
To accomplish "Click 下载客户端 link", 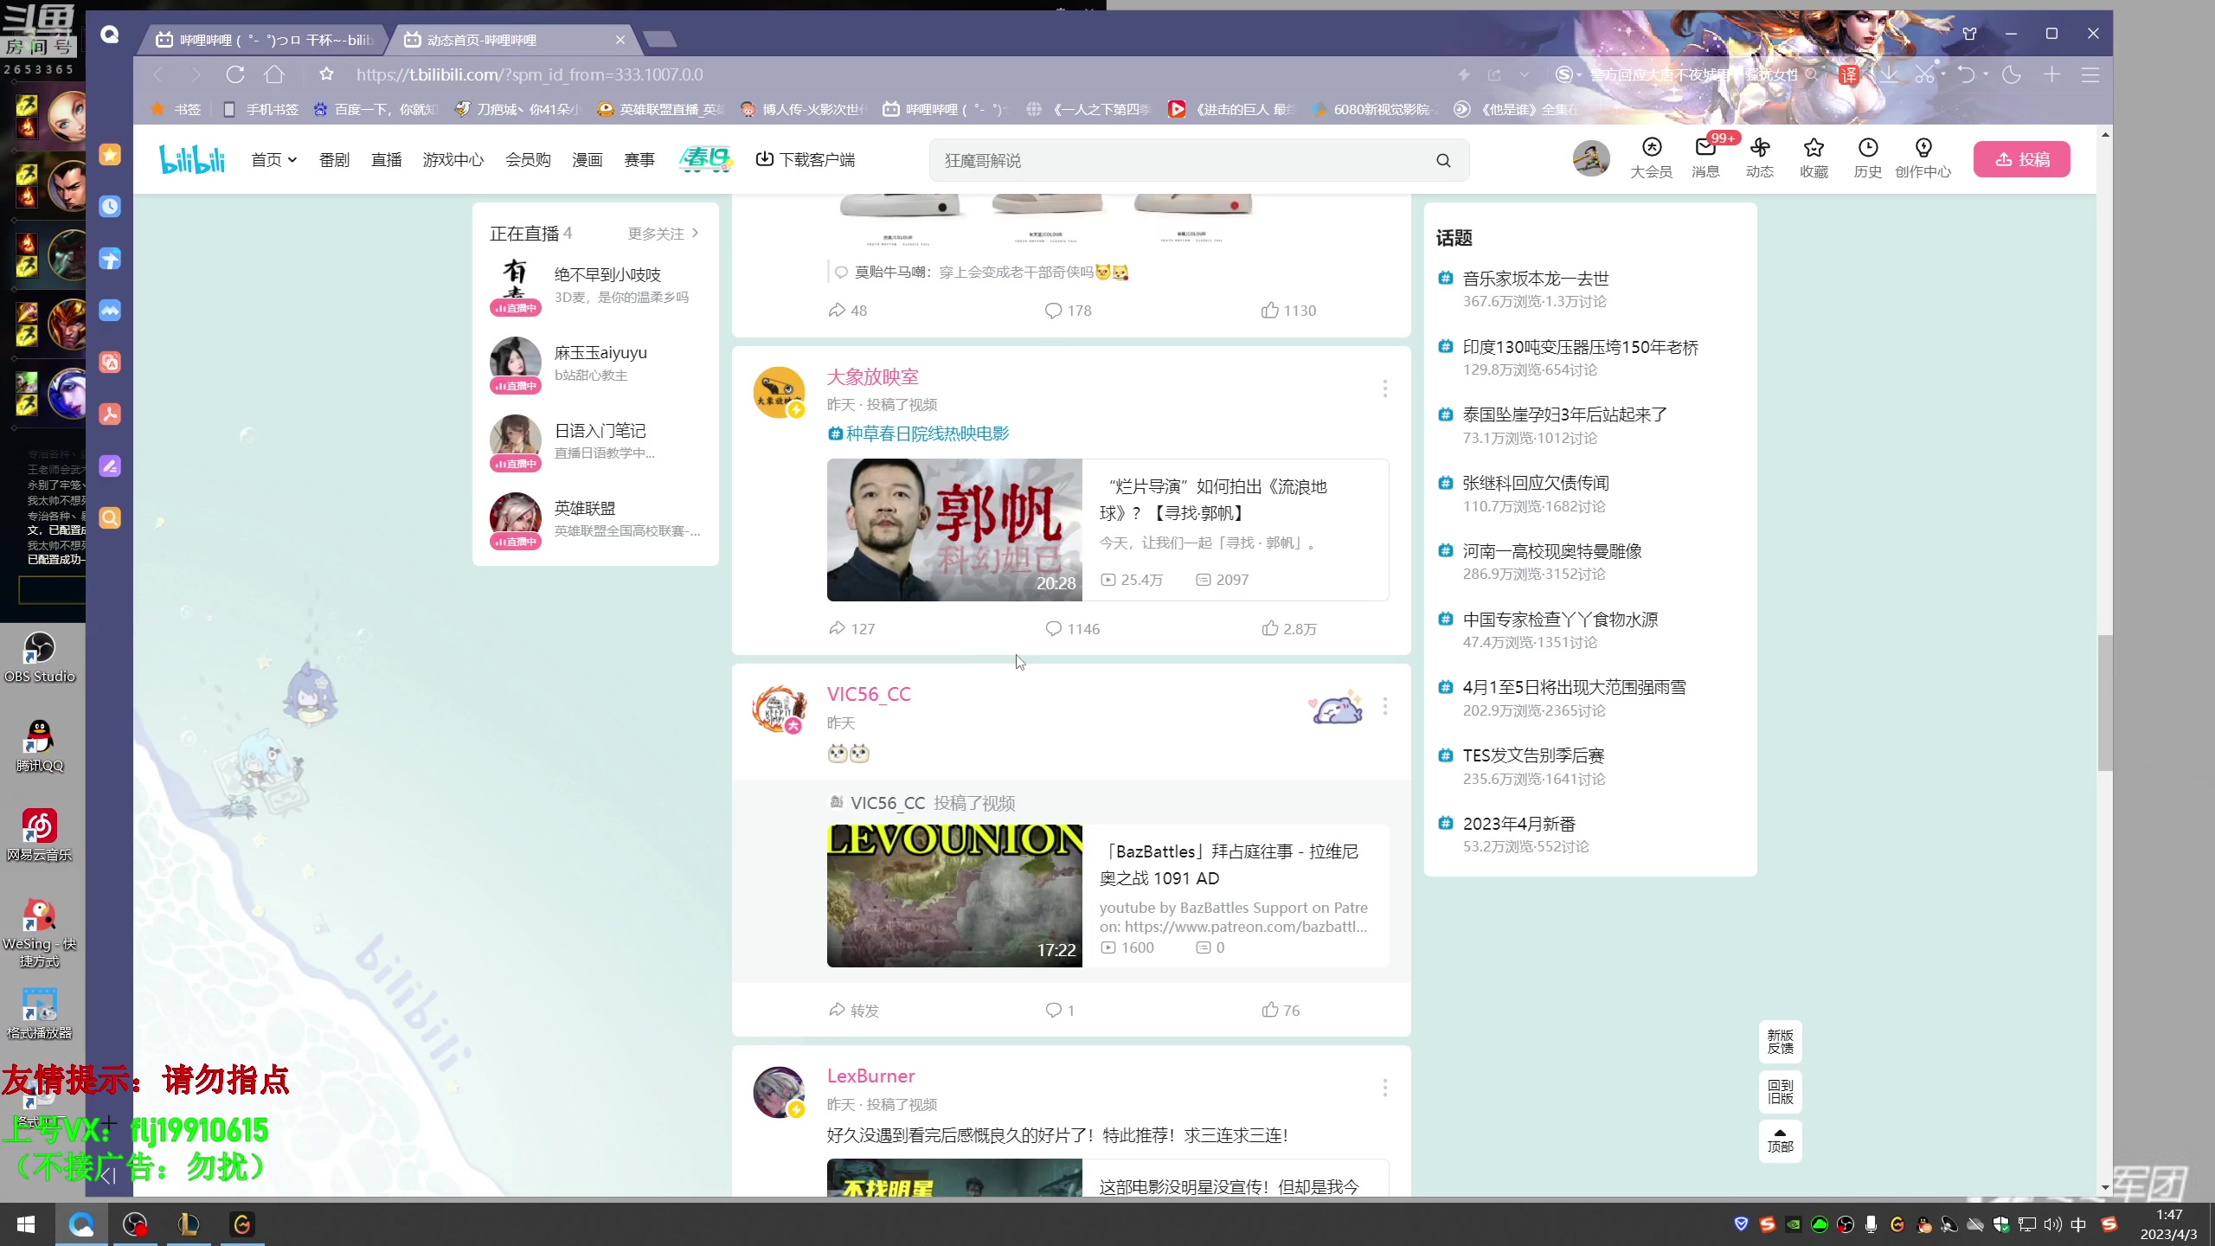I will point(806,159).
